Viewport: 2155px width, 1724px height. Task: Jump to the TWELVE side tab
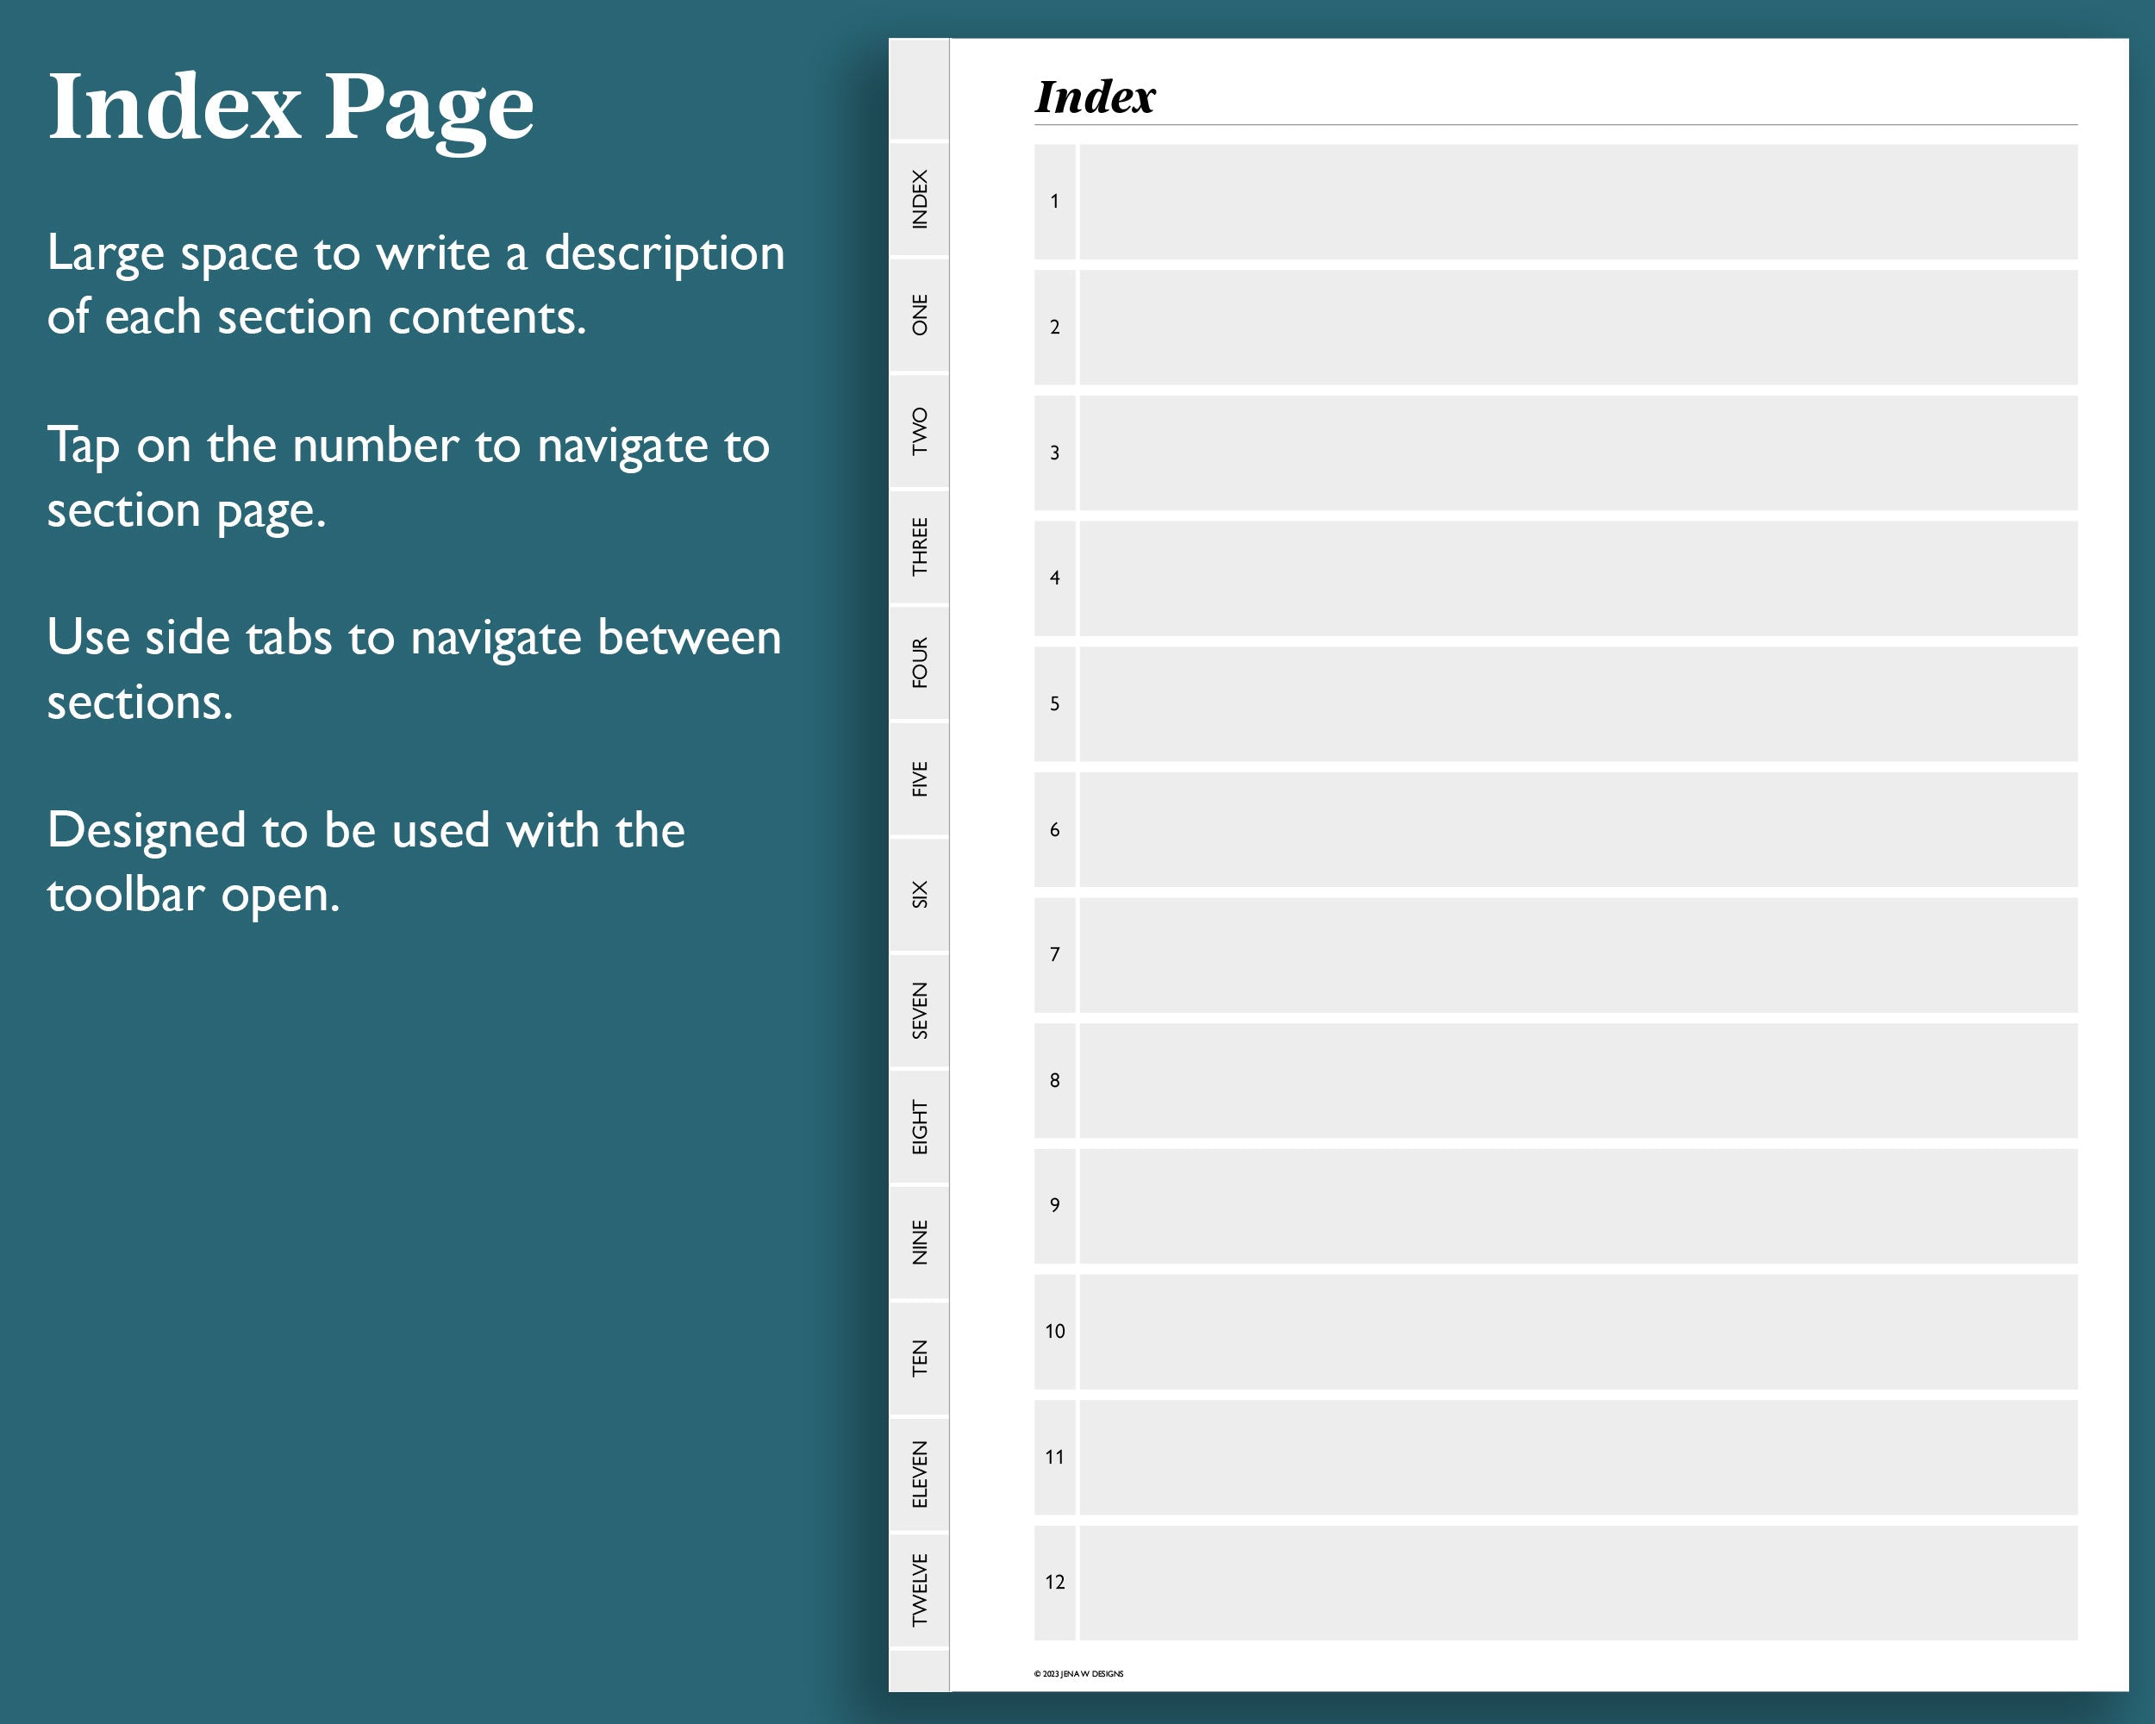tap(919, 1590)
